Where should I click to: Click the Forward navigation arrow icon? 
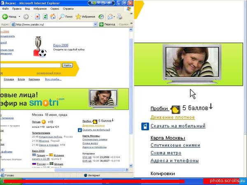pyautogui.click(x=26, y=17)
